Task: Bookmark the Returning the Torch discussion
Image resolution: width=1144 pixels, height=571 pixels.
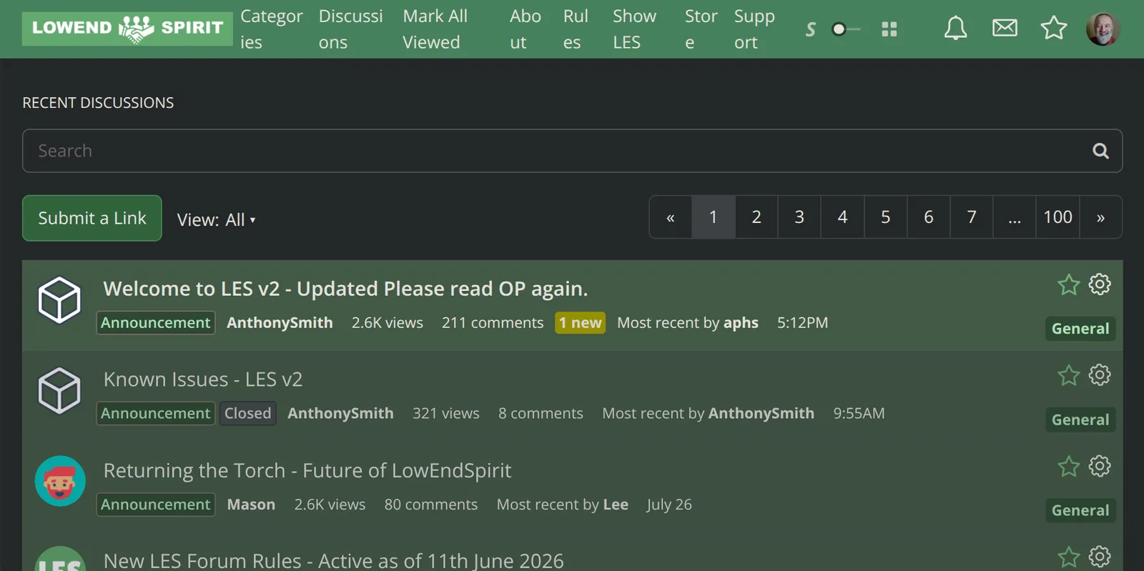Action: tap(1068, 467)
